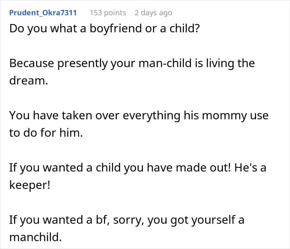Image resolution: width=290 pixels, height=249 pixels.
Task: Click the final word "manchild."
Action: point(35,237)
